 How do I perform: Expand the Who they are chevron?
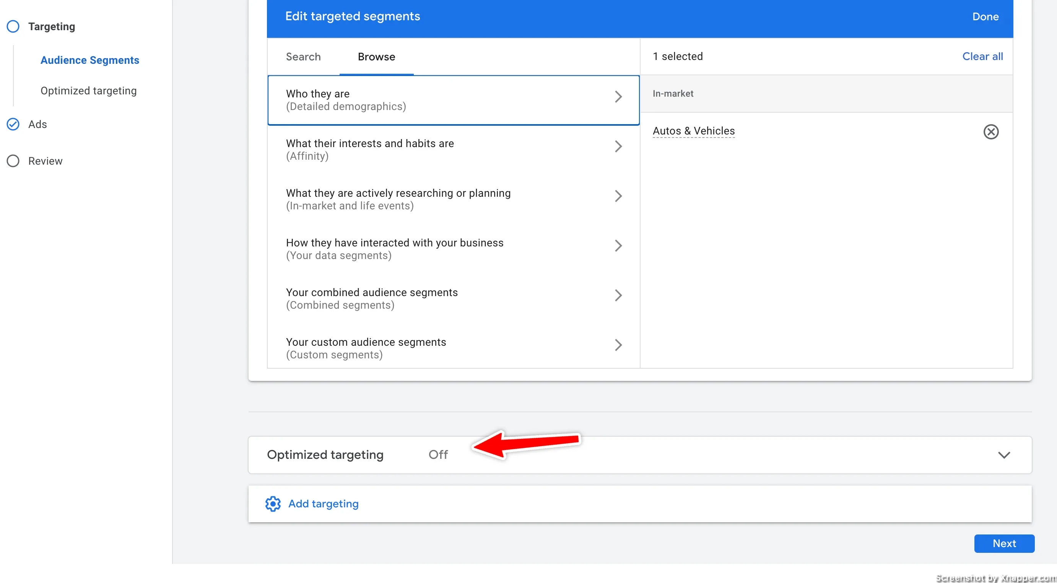618,97
